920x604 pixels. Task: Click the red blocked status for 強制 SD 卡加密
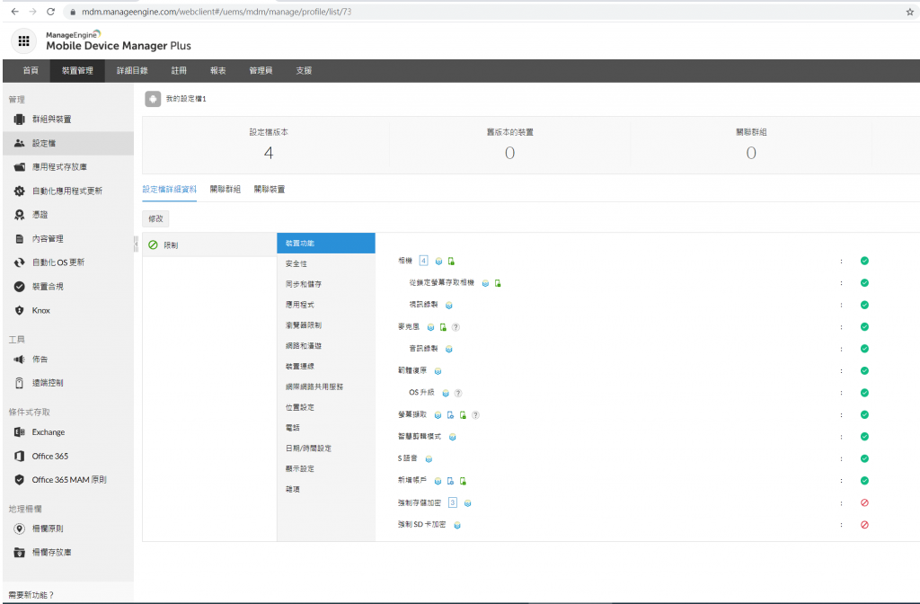[x=864, y=525]
